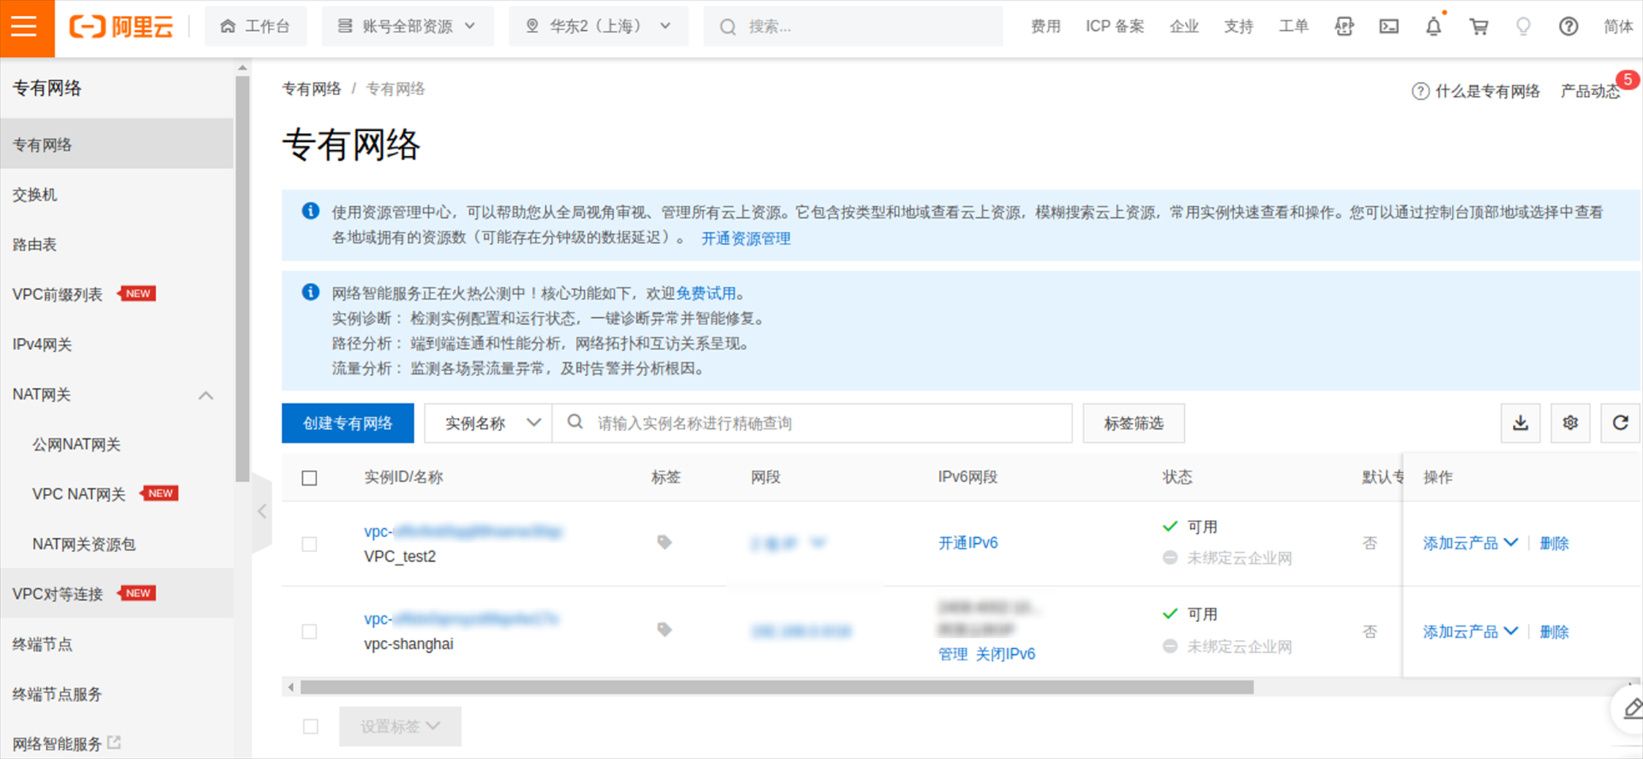1643x759 pixels.
Task: Open the notifications bell
Action: [x=1433, y=27]
